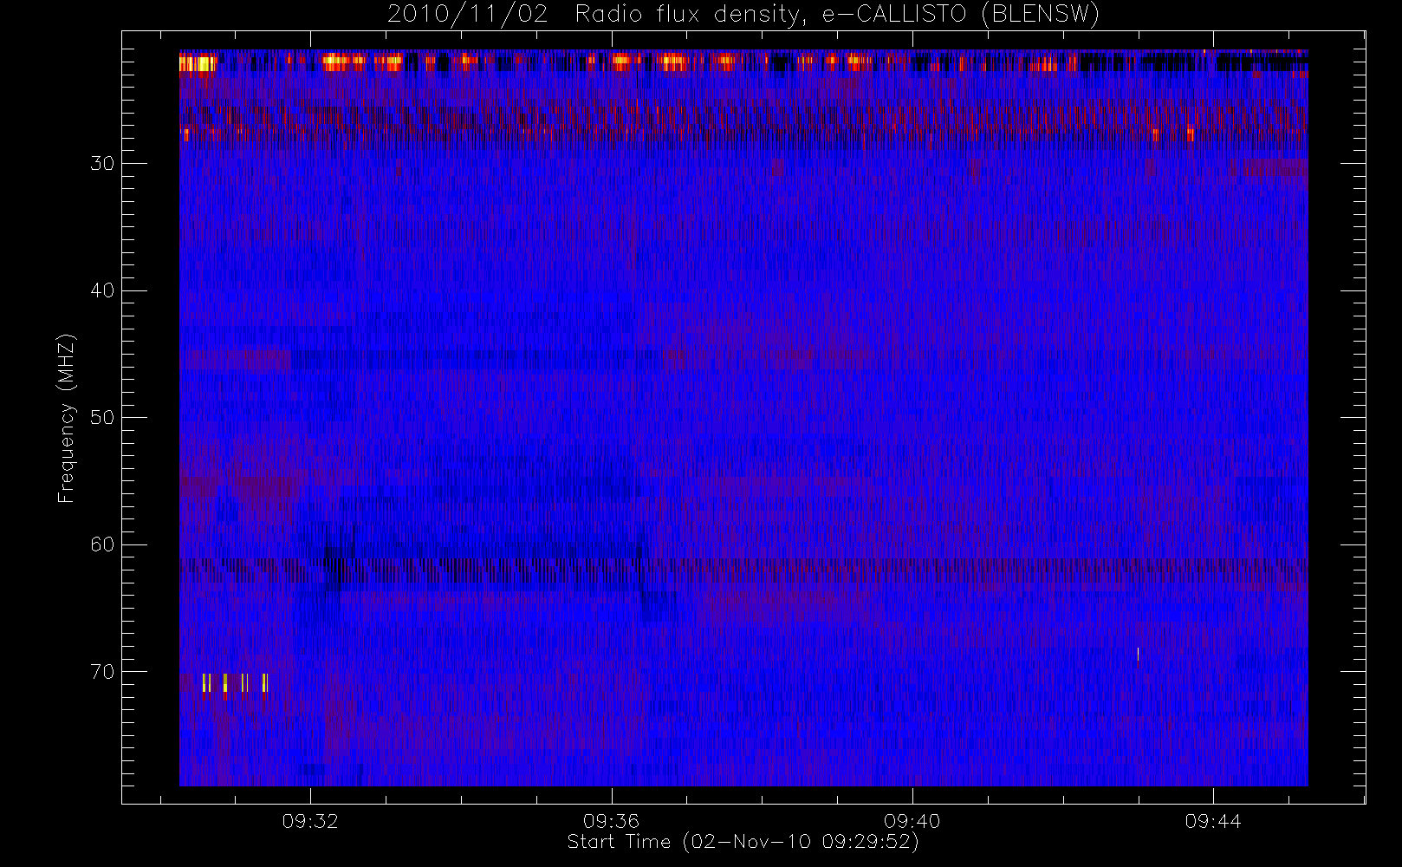Click the bright yellow patch at the spectrogram's top-left
Screen dimensions: 1402x867
[x=198, y=63]
